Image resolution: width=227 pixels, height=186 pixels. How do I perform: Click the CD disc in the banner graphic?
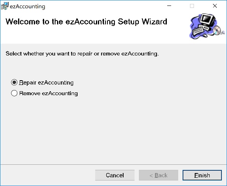pyautogui.click(x=217, y=30)
